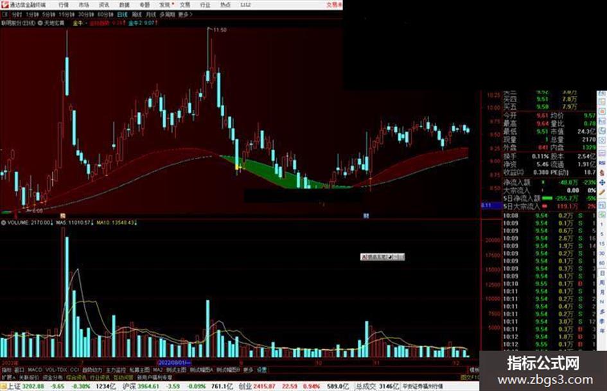The image size is (607, 391).
Task: Click the 15-minute shortcut in right toolbar
Action: 602,243
